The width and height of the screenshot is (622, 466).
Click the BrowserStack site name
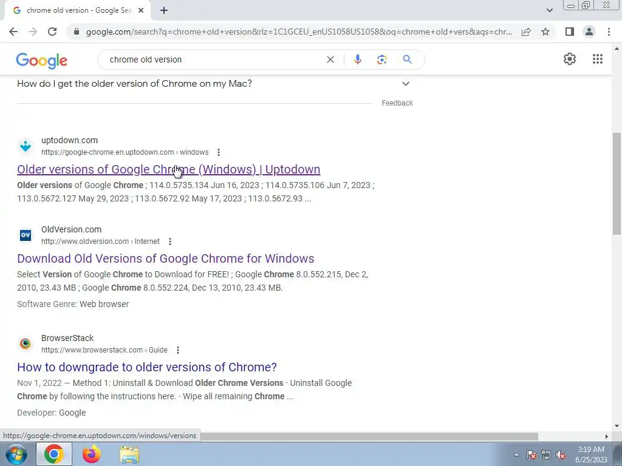click(67, 338)
